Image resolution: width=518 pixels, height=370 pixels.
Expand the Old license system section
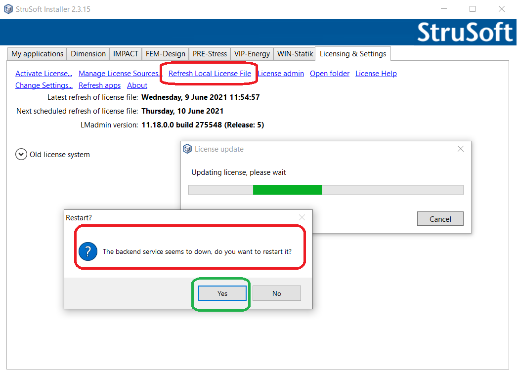coord(21,154)
